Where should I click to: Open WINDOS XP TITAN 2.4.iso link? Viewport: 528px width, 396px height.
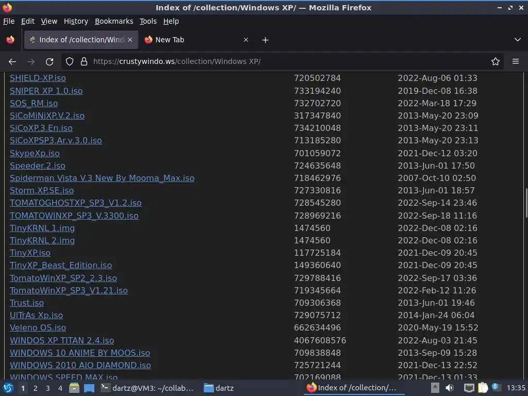coord(62,340)
